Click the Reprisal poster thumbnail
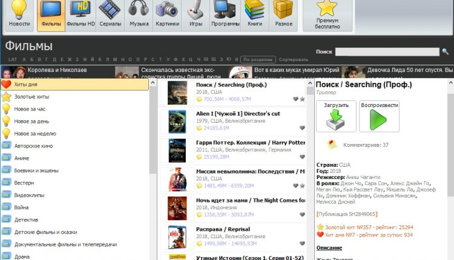Viewport: 454px width, 260px height. [x=177, y=238]
